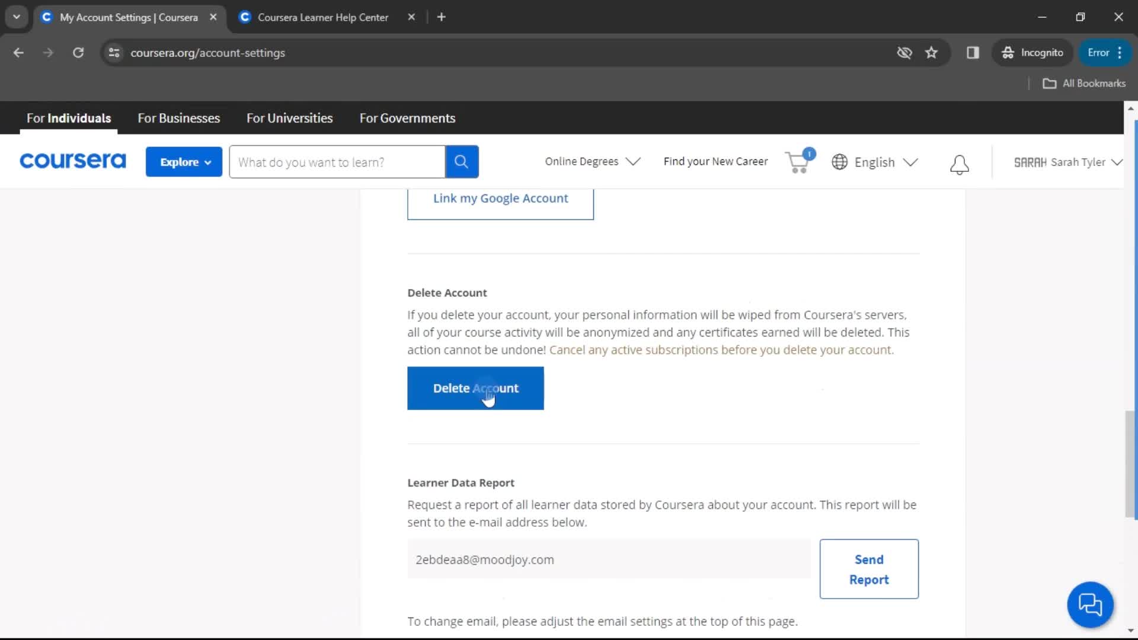Click Cancel any active subscriptions link
The width and height of the screenshot is (1138, 640).
click(721, 350)
